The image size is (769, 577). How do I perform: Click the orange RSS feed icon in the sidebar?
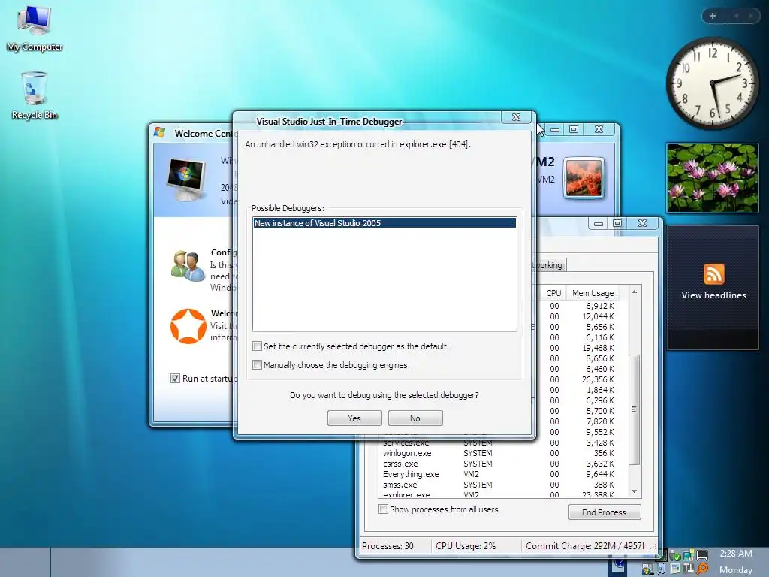tap(713, 273)
